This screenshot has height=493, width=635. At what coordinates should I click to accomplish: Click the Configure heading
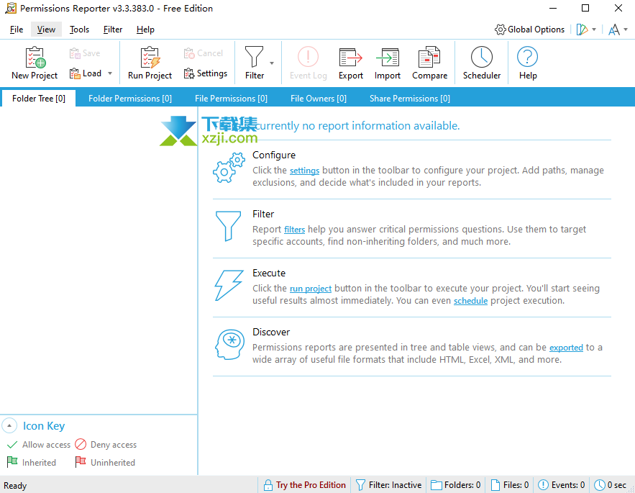click(274, 155)
